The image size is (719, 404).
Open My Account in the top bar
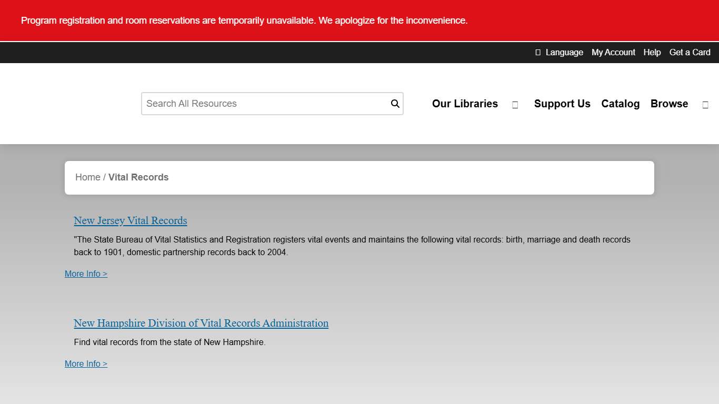pos(613,52)
